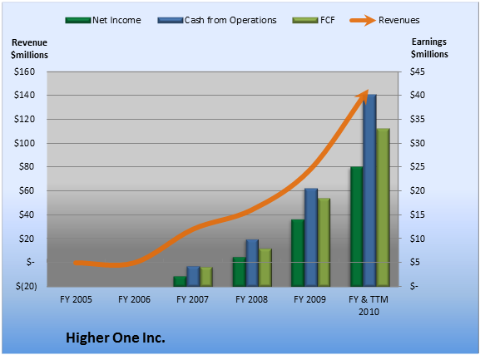Click the $80 left axis label
Viewport: 480px width, 355px height.
click(x=27, y=167)
